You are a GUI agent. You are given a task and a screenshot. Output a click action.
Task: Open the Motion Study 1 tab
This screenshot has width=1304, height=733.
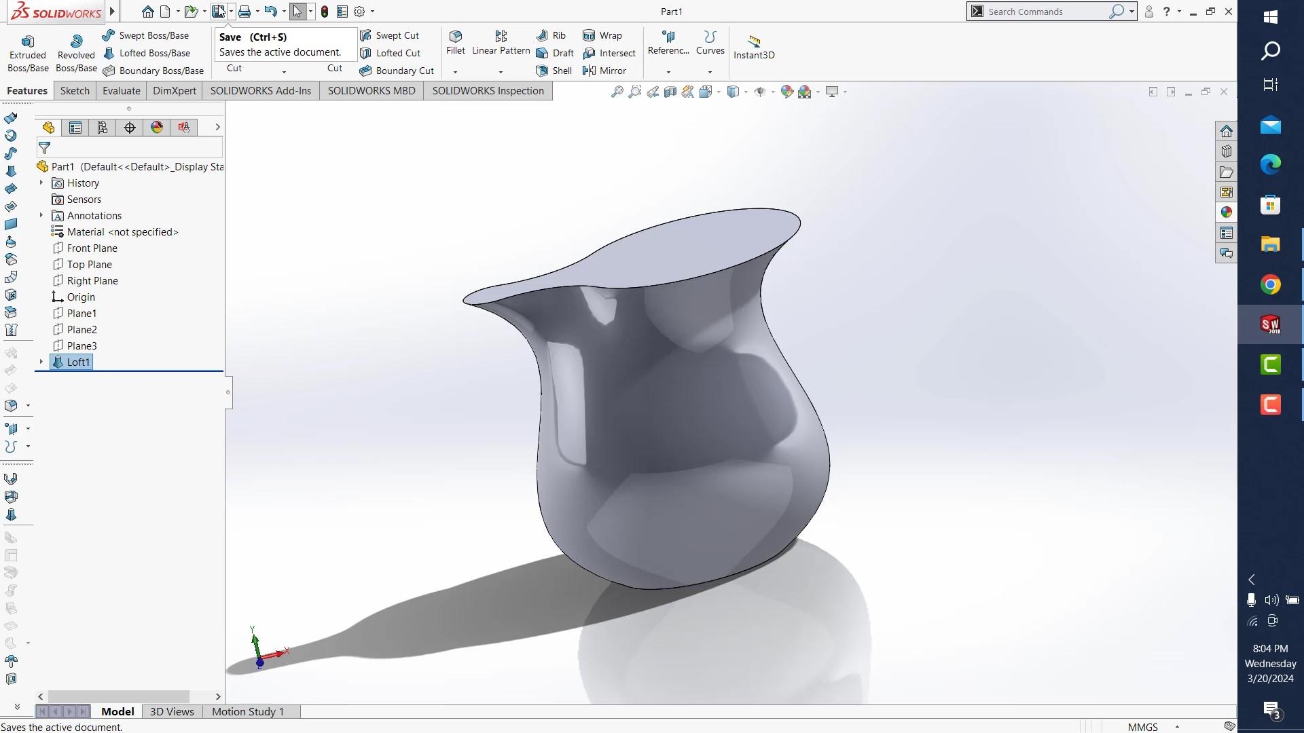[x=247, y=711]
